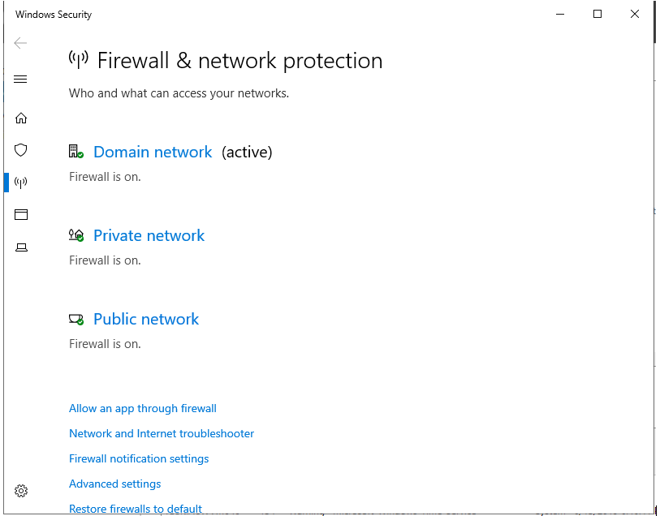
Task: Click the Private network house icon
Action: pyautogui.click(x=76, y=235)
